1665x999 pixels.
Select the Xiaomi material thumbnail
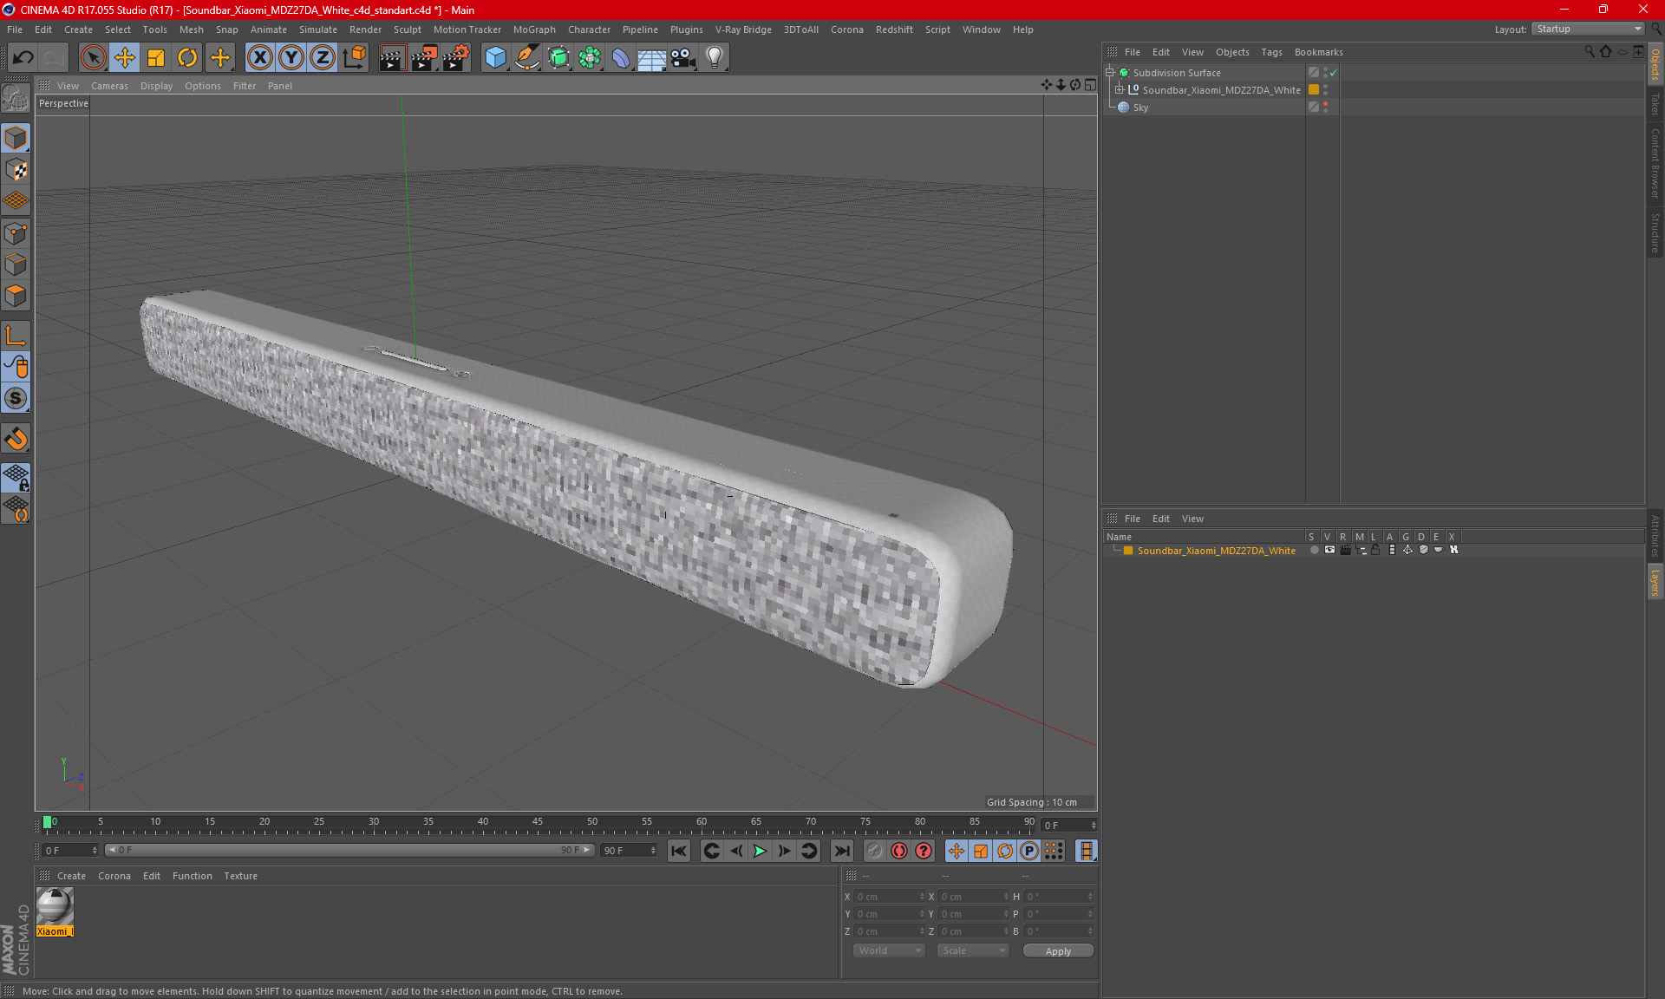tap(55, 907)
